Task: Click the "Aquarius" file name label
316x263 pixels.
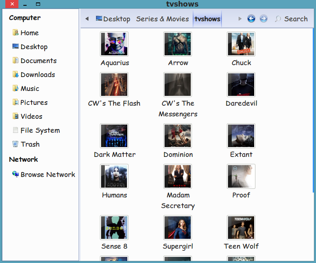Action: 115,63
